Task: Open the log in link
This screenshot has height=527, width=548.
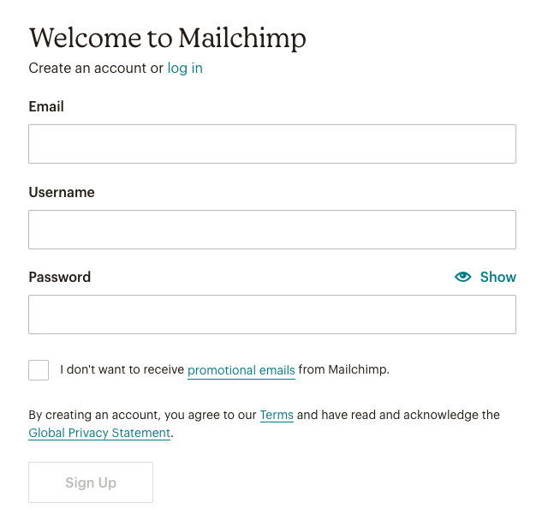Action: point(185,69)
